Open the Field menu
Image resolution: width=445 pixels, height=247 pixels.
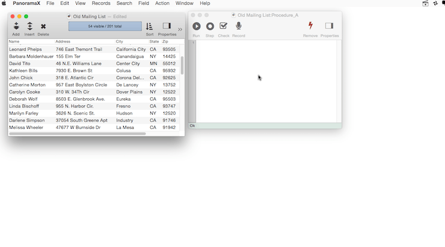[144, 4]
